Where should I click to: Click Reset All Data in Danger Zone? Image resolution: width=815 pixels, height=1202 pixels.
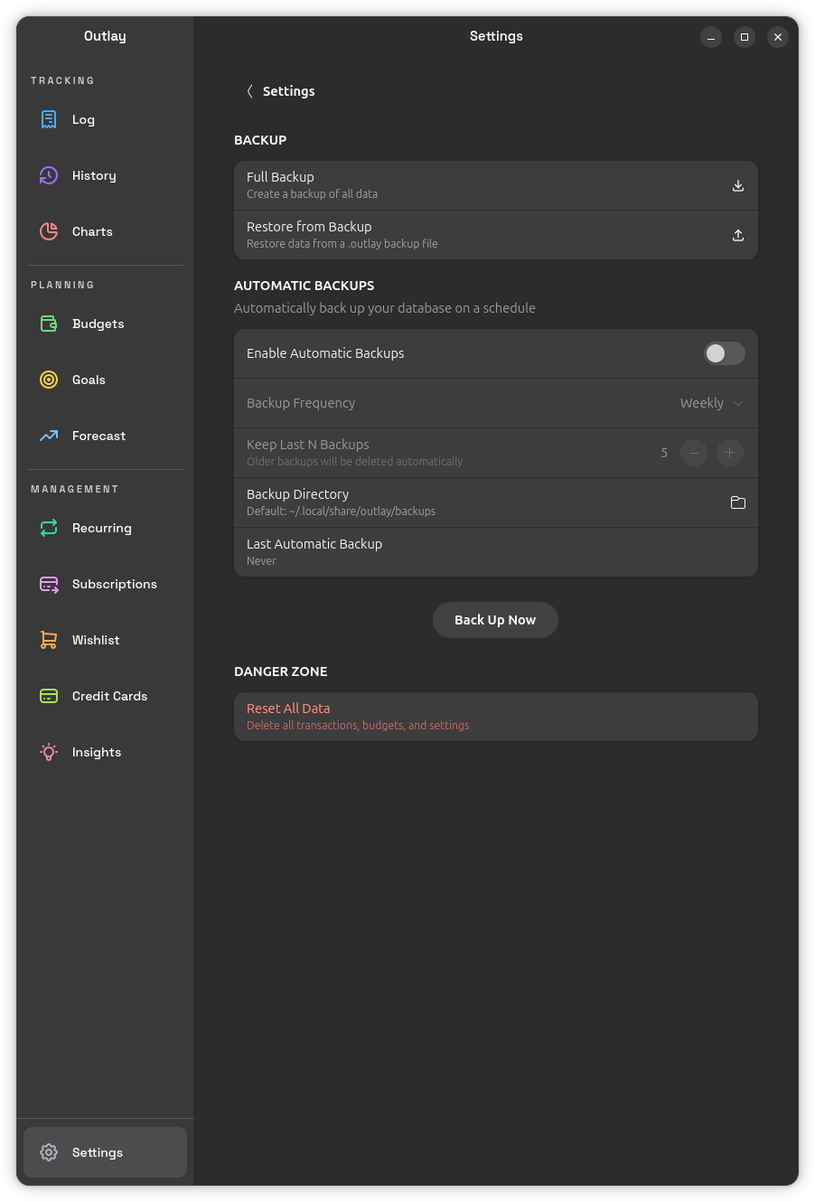[495, 717]
